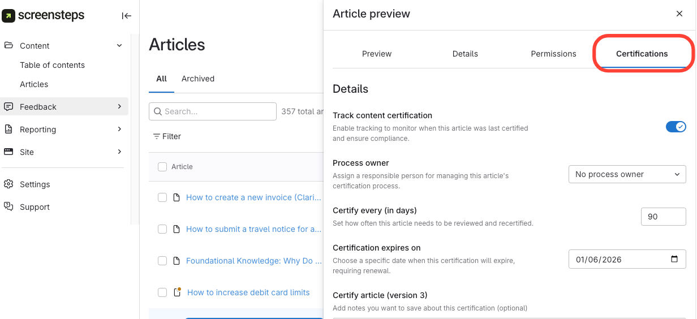
Task: Click the Certify every (in days) number field
Action: [x=663, y=217]
